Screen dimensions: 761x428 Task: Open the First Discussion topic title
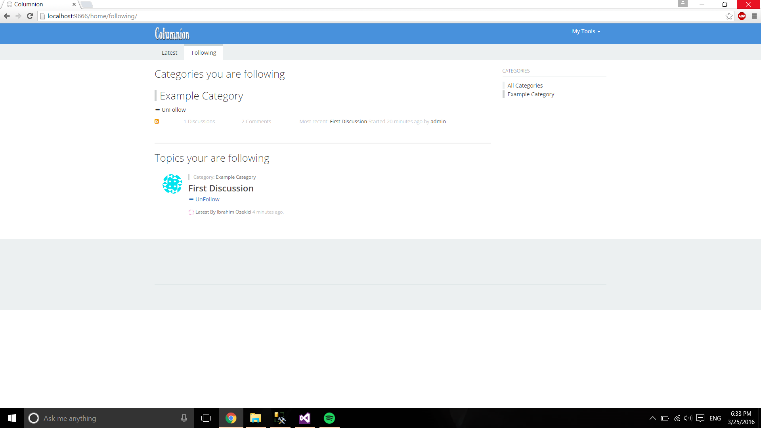pyautogui.click(x=221, y=188)
